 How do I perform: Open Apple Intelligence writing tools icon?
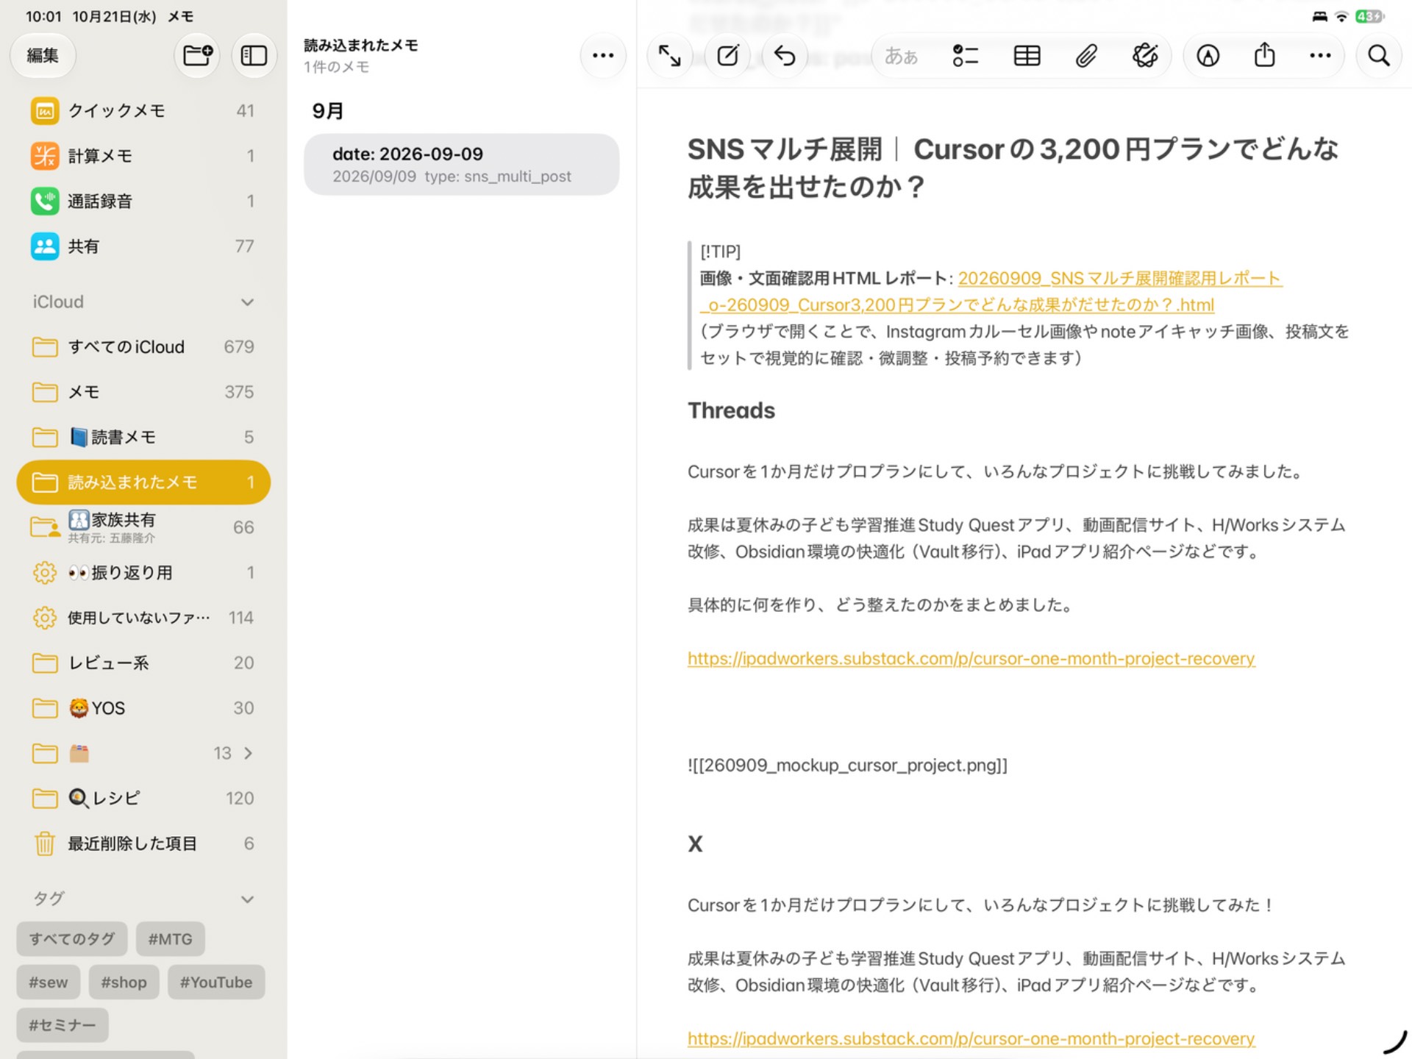[1145, 55]
